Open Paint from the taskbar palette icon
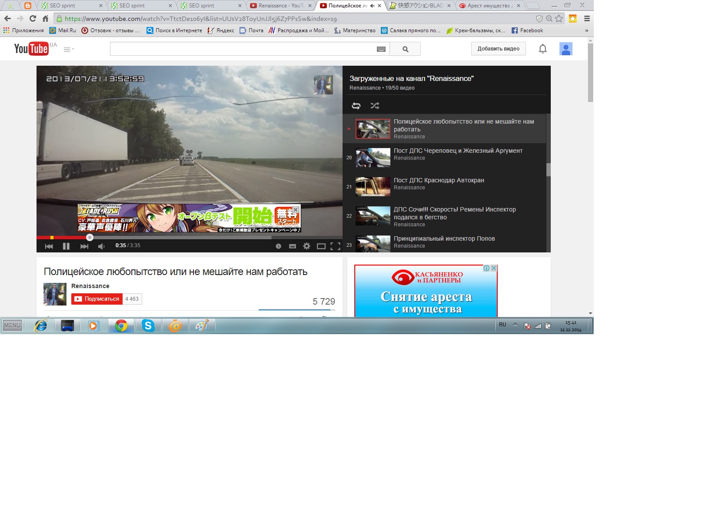The image size is (719, 507). pos(202,326)
